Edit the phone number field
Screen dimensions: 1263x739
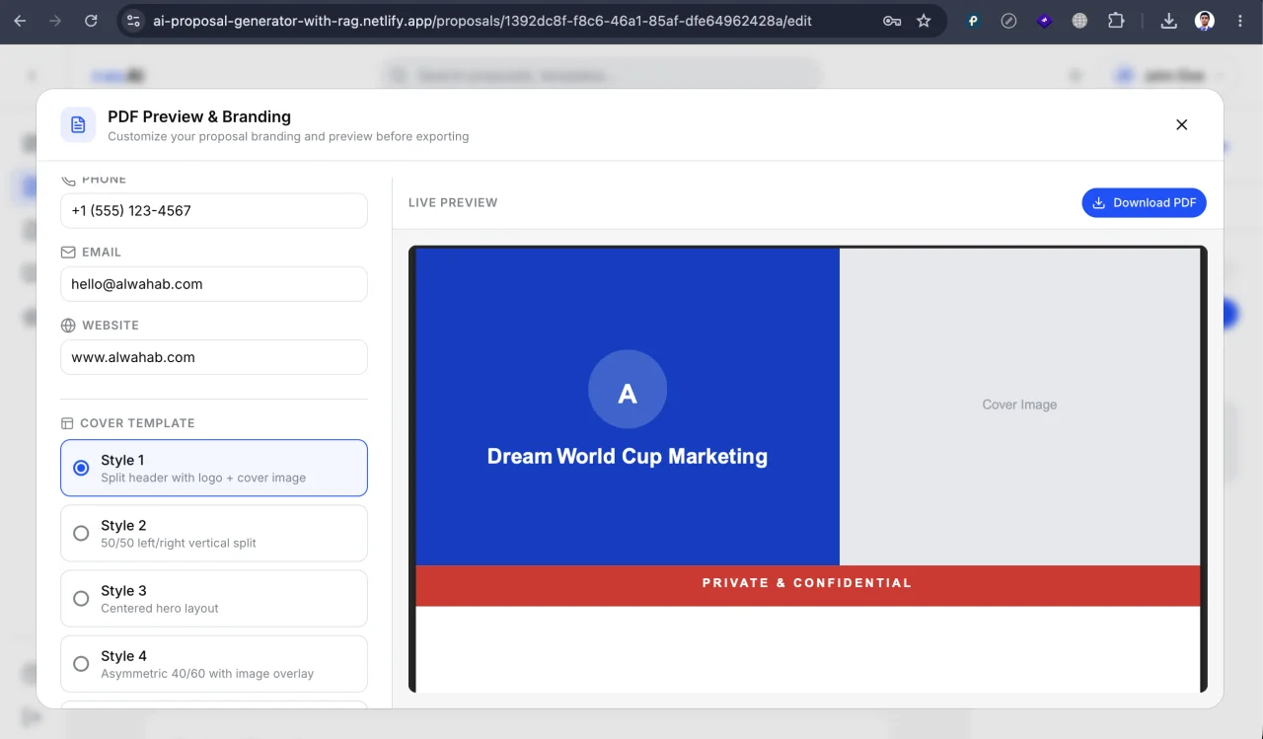[x=214, y=210]
